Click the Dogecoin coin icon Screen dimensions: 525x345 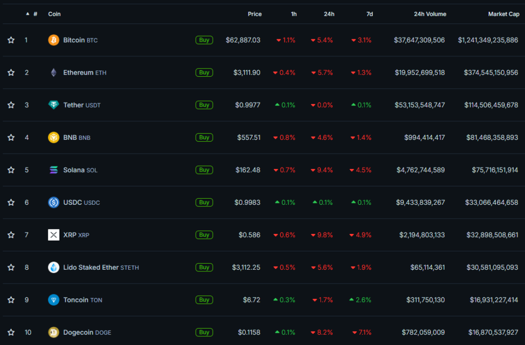pyautogui.click(x=53, y=332)
